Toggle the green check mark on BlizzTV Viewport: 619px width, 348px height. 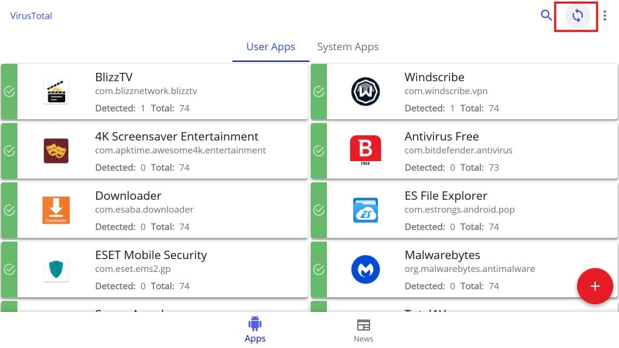[9, 92]
